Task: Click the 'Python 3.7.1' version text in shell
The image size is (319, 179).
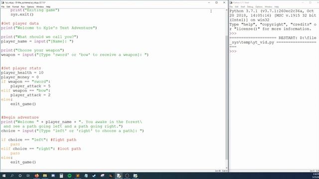Action: [x=241, y=11]
